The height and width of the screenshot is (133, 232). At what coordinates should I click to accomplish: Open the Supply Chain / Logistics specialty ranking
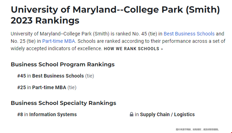(168, 114)
